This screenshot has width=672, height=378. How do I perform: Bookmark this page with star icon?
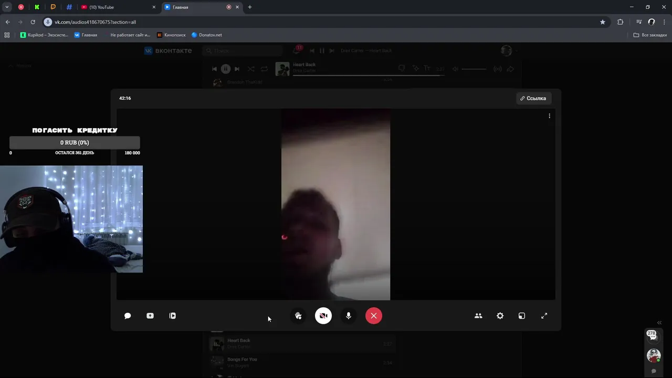coord(603,22)
